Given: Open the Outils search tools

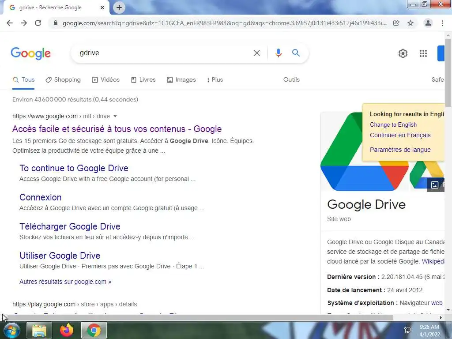Looking at the screenshot, I should [291, 80].
